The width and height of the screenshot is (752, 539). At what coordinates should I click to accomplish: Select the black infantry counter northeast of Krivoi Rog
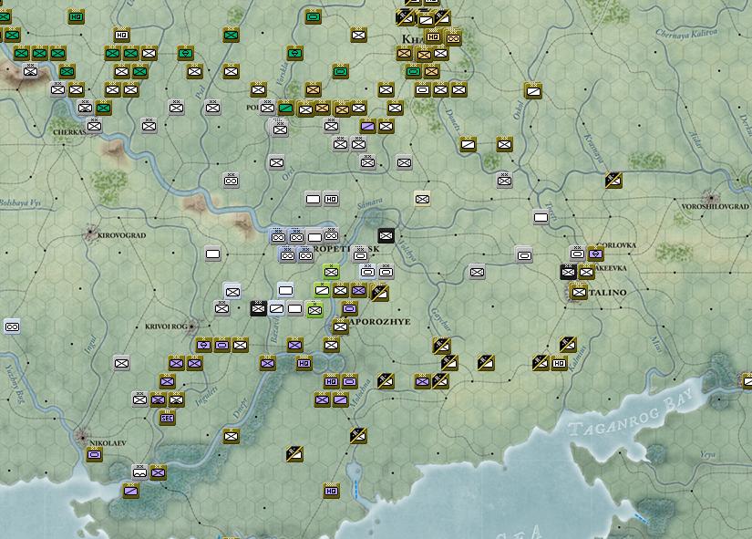258,308
